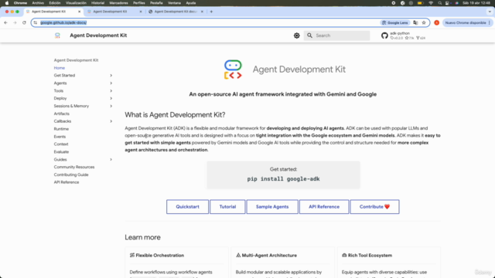The height and width of the screenshot is (278, 495).
Task: Focus the Search input field
Action: [337, 36]
